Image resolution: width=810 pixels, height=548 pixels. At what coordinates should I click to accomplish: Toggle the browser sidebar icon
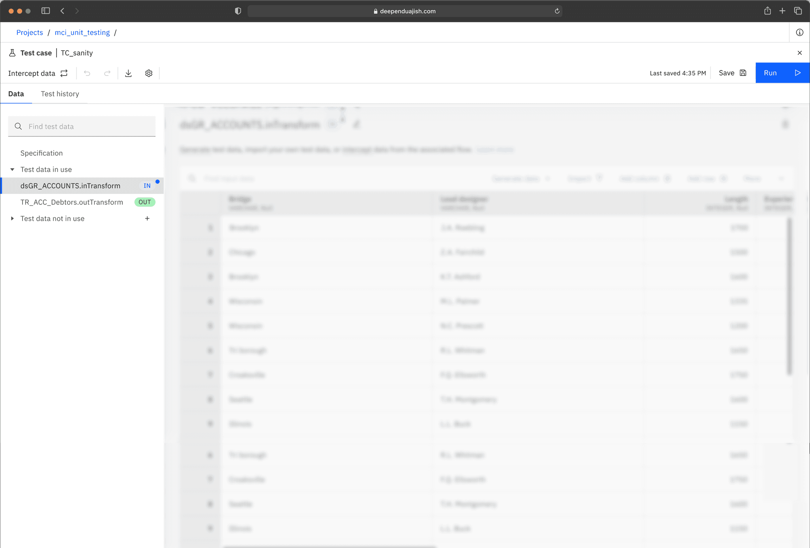45,11
